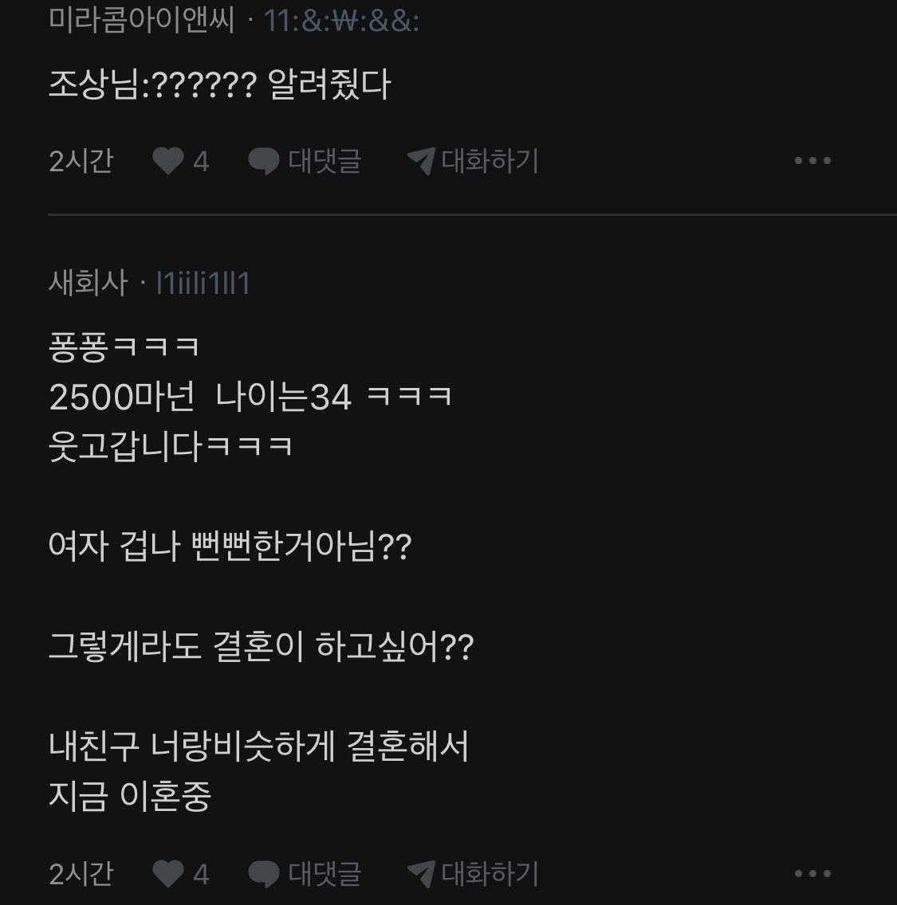
Task: Click 대댓글 under the 이혼중 comment
Action: tap(325, 874)
